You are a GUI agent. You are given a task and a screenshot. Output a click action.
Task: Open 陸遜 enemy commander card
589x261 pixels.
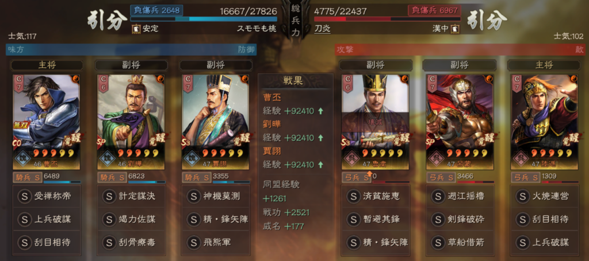pyautogui.click(x=545, y=122)
